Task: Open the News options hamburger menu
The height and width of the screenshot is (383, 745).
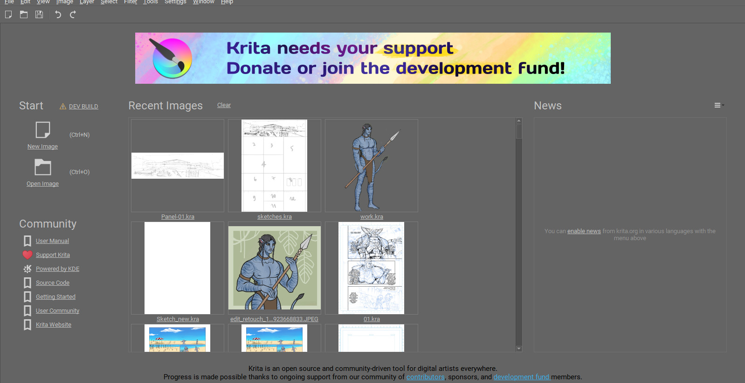Action: [718, 105]
